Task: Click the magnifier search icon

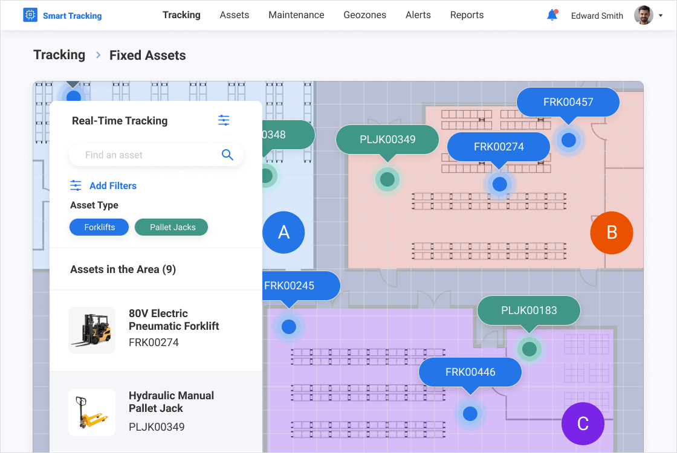Action: [x=227, y=155]
